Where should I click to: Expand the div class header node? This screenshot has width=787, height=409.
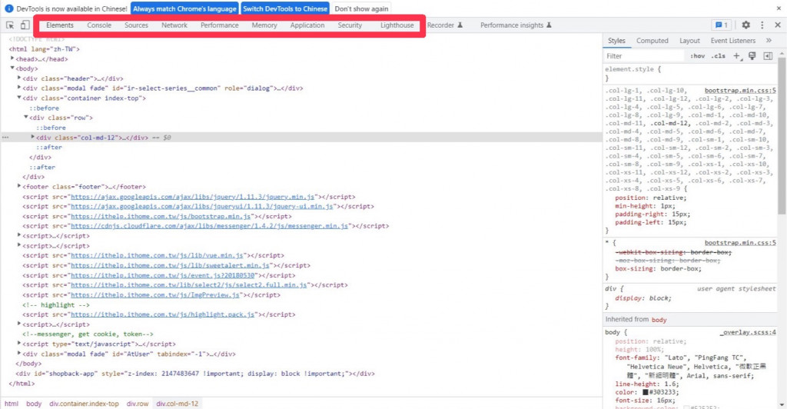19,78
